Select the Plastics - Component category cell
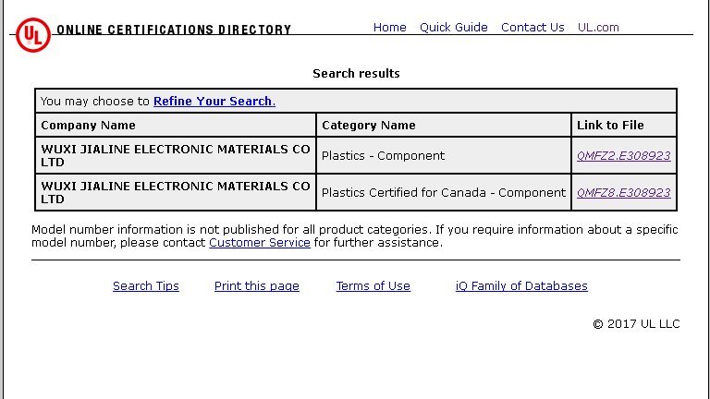 coord(383,156)
